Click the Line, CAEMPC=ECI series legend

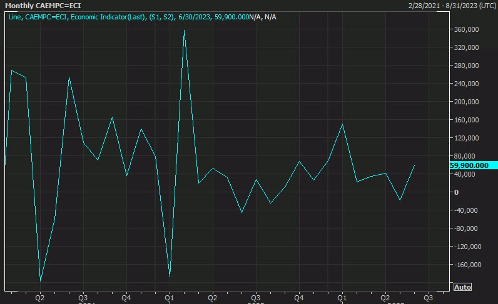click(129, 17)
